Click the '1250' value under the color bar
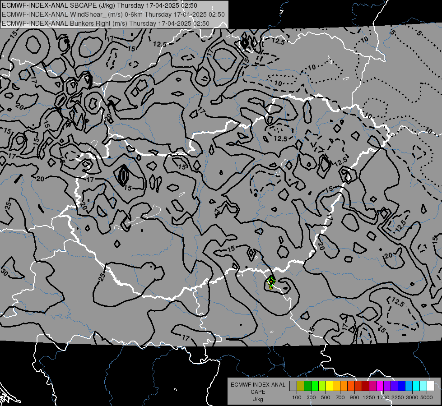The height and width of the screenshot is (406, 442). pyautogui.click(x=369, y=397)
